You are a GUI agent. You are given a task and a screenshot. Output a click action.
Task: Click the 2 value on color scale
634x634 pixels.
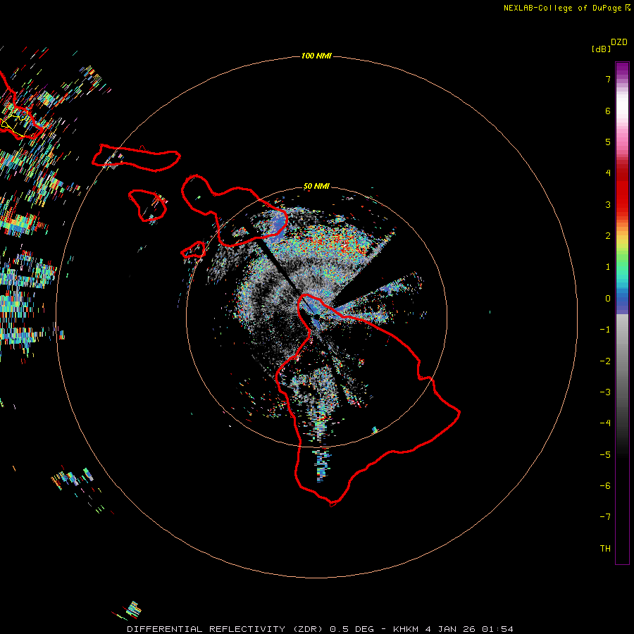click(608, 236)
